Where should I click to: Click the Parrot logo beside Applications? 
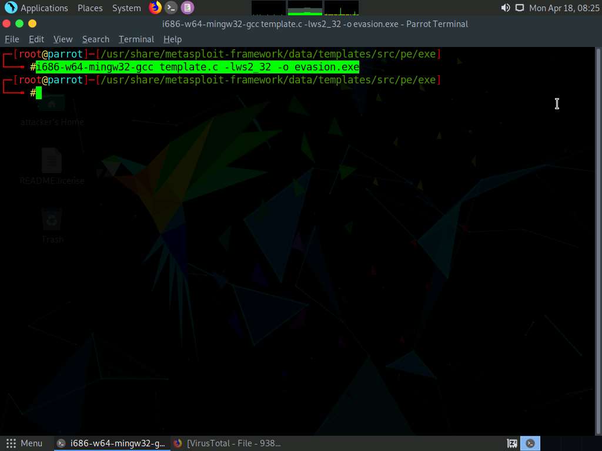coord(11,8)
